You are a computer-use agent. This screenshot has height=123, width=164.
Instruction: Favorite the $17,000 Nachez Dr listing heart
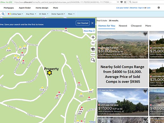(x=145, y=91)
